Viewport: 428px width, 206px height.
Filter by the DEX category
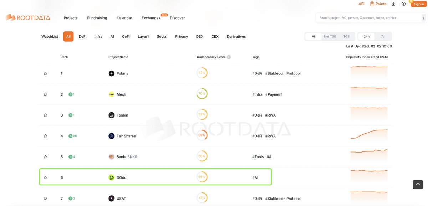(200, 36)
